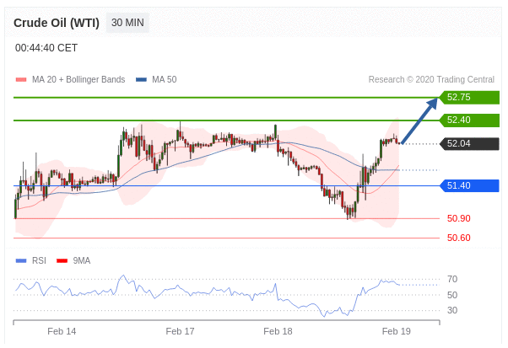The width and height of the screenshot is (508, 348).
Task: Click the MA 50 legend label
Action: click(165, 79)
